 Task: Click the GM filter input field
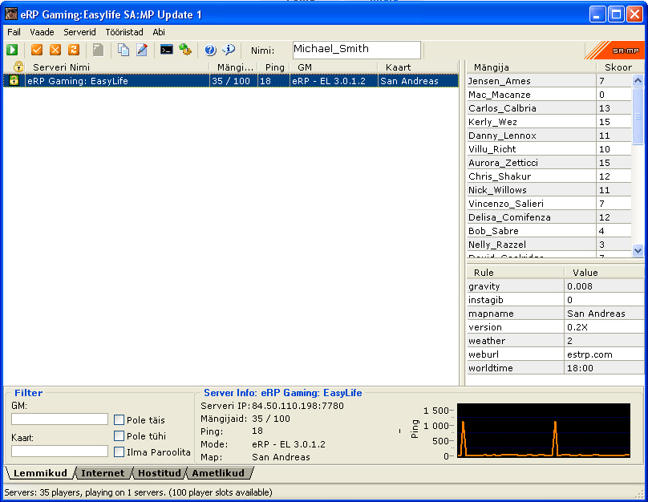[59, 419]
